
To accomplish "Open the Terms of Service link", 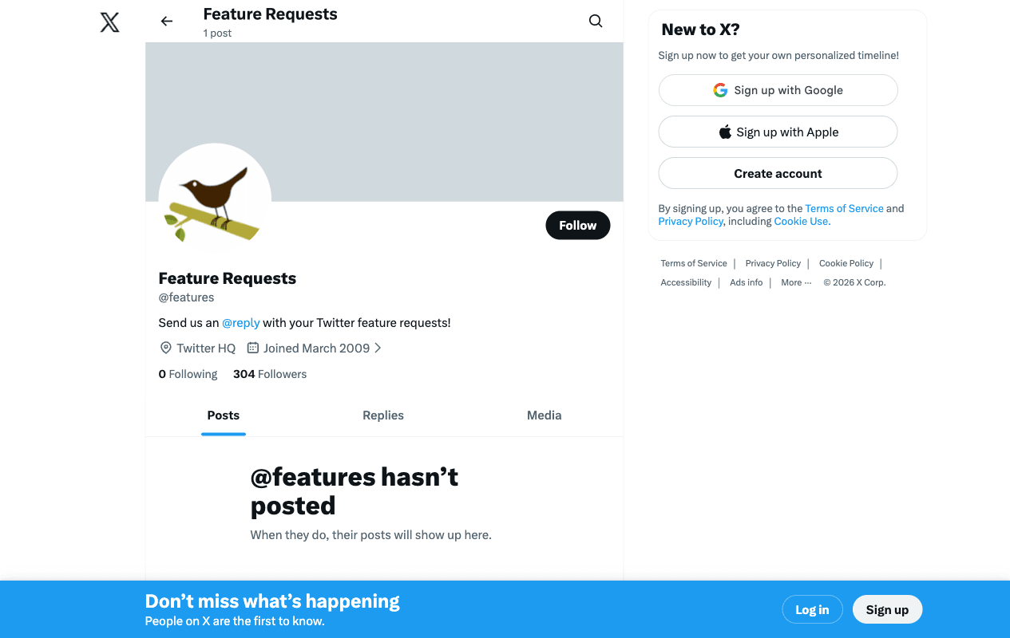I will pyautogui.click(x=844, y=207).
